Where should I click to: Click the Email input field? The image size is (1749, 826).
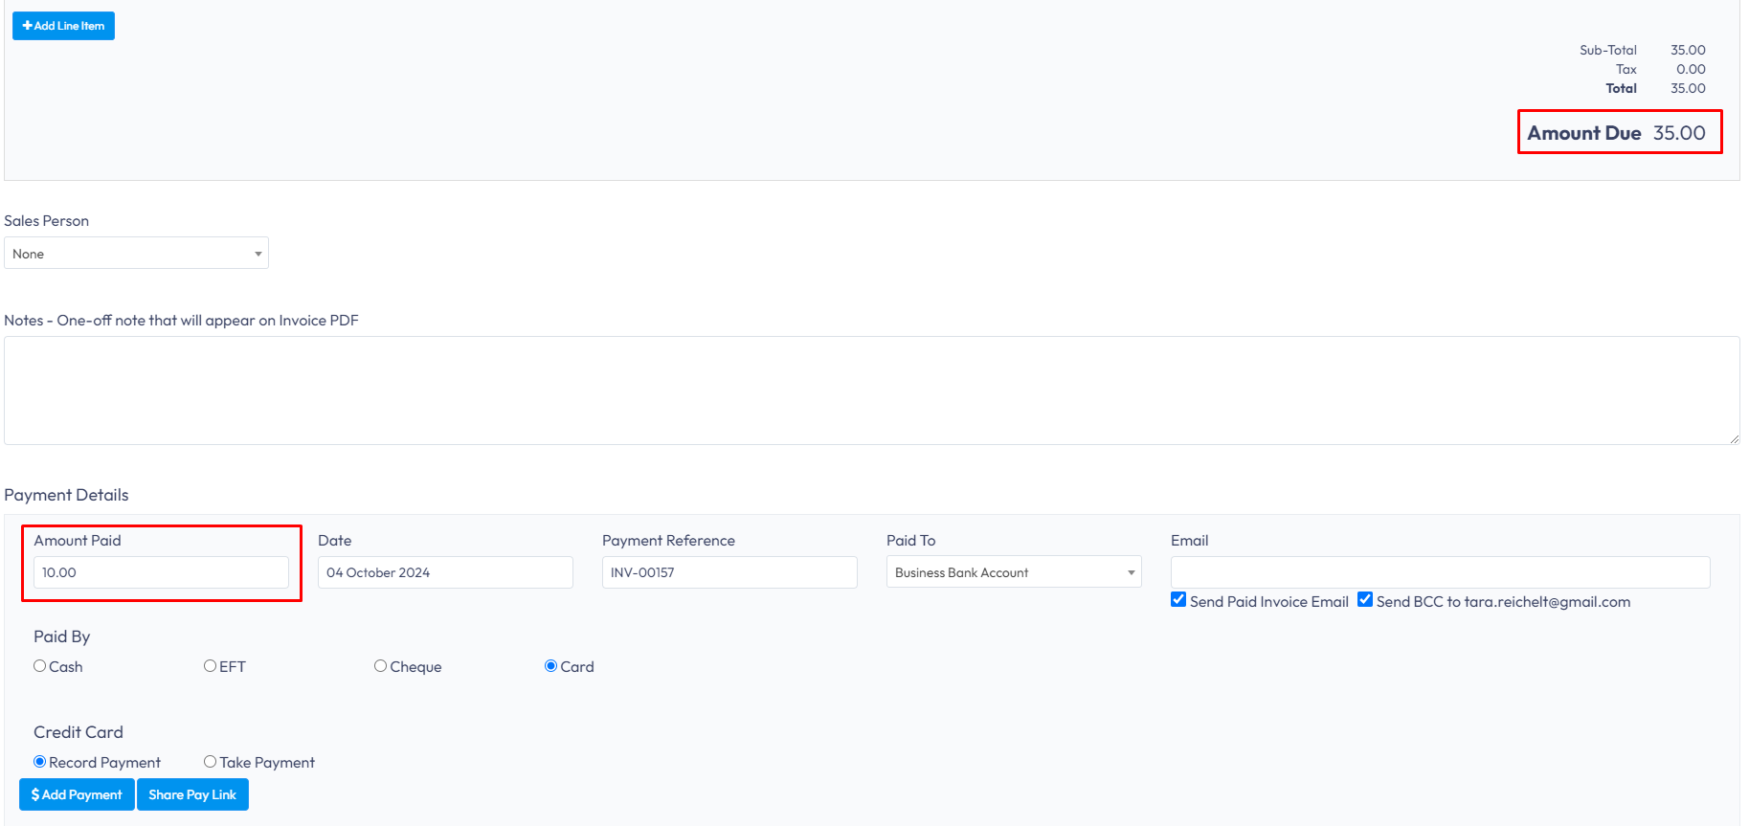1440,572
